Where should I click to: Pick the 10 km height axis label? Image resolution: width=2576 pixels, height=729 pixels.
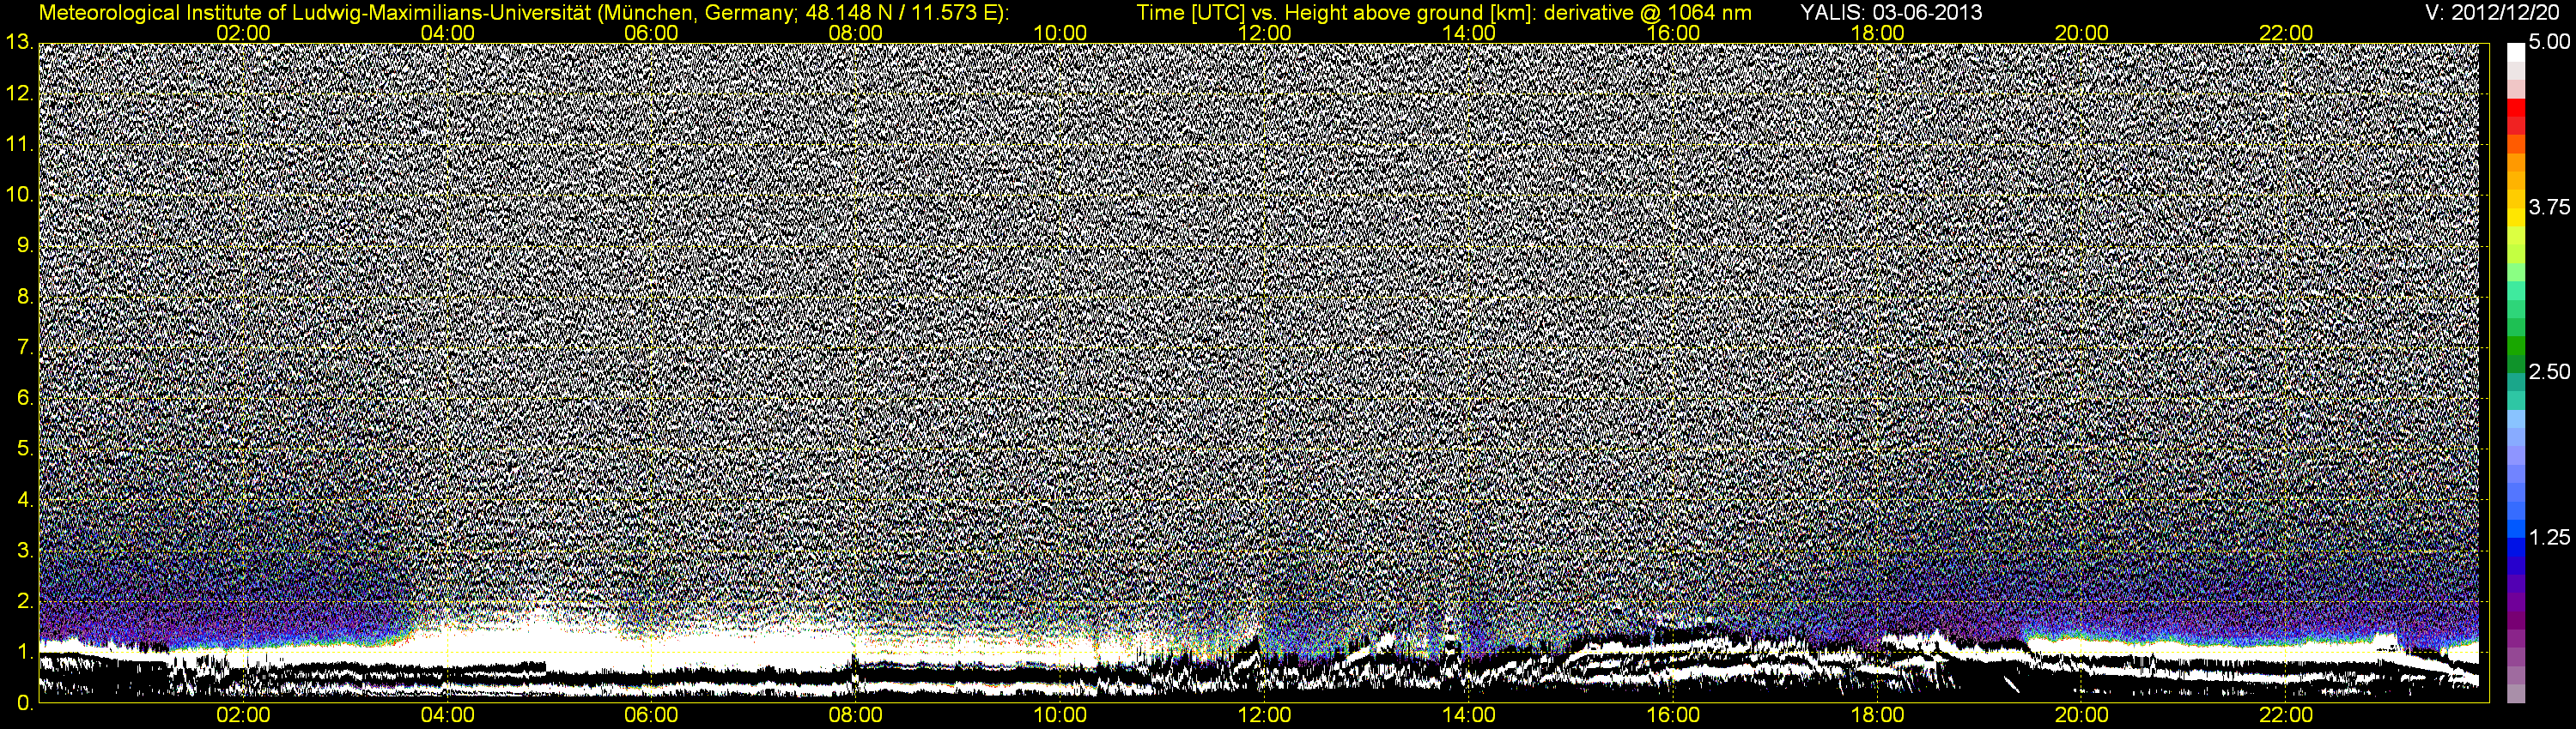pos(19,195)
